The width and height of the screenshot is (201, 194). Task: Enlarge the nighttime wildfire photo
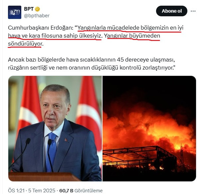(149, 128)
